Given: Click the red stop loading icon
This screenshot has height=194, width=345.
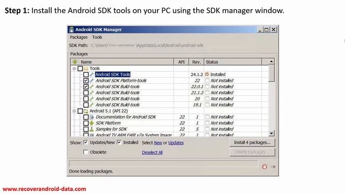Looking at the screenshot, I should (265, 167).
